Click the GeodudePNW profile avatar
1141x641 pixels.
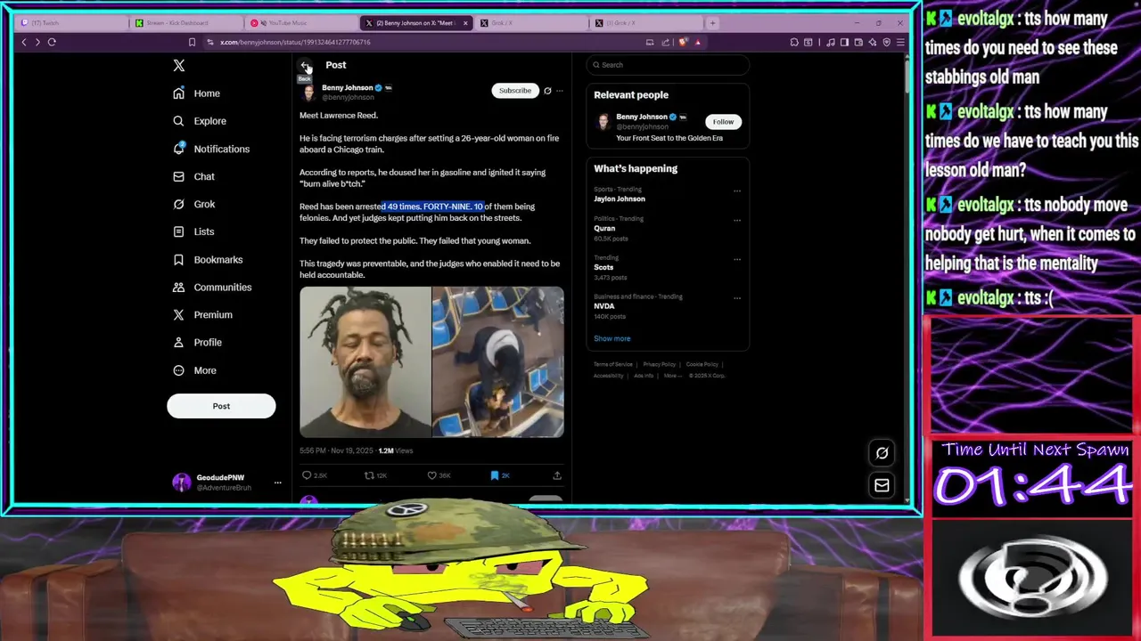[182, 483]
